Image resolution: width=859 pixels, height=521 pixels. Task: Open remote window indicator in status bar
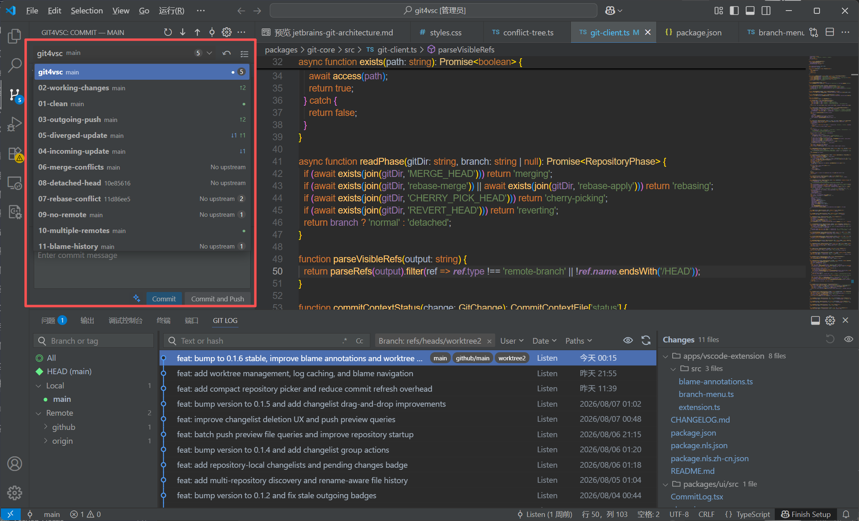click(11, 514)
